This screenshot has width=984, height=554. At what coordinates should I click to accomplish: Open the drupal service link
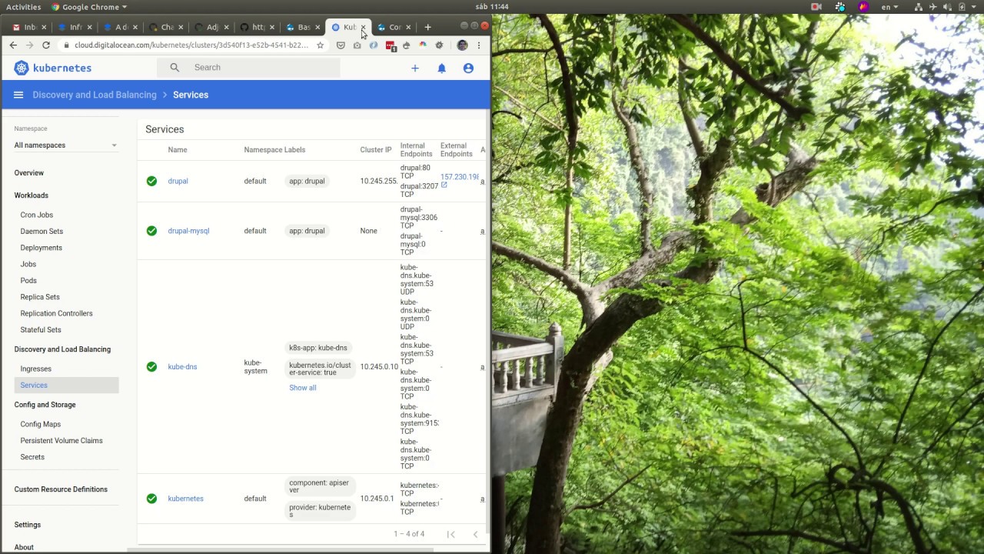pyautogui.click(x=178, y=182)
